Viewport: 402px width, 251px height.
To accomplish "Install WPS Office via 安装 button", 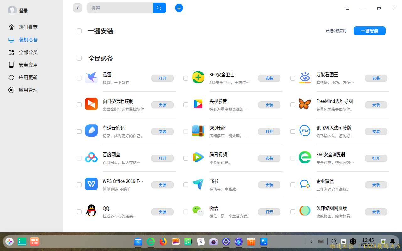I will tap(162, 185).
